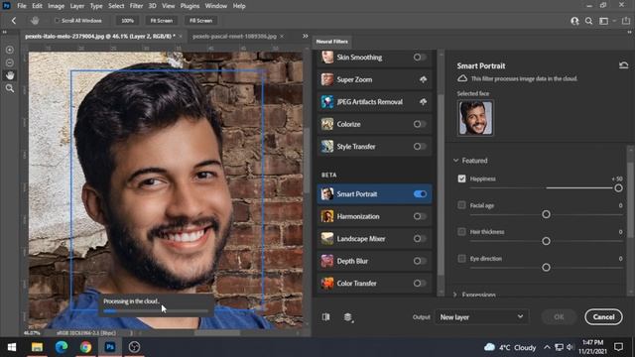Screen dimensions: 635x357
Task: Click the Happiness slider handle
Action: point(618,187)
